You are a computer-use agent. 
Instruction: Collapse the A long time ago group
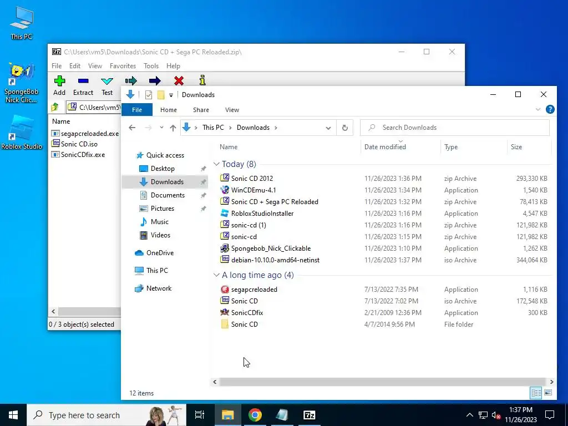coord(216,275)
